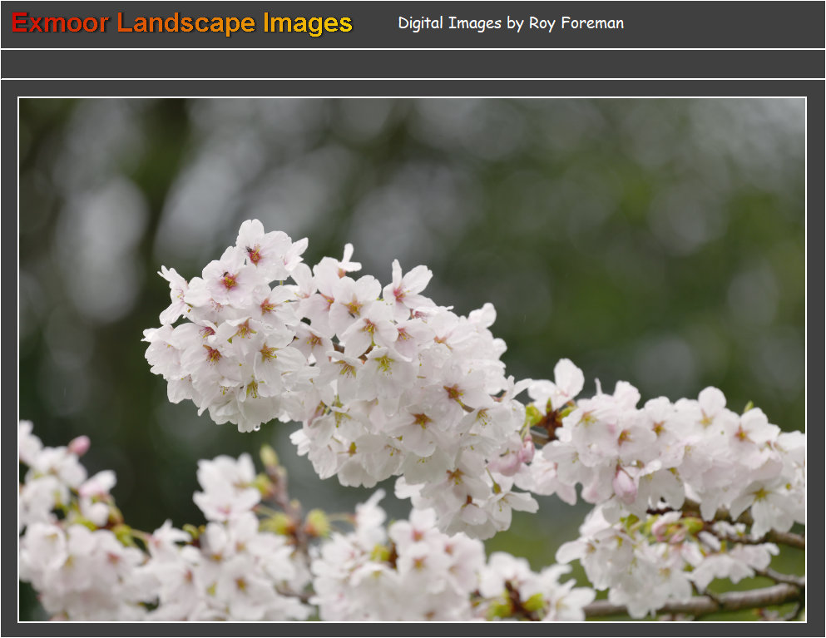This screenshot has height=638, width=826.
Task: Click the Digital Images by Roy Foreman subtitle
Action: [510, 23]
